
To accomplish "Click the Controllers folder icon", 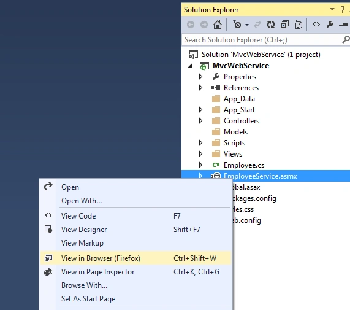I will [x=216, y=121].
